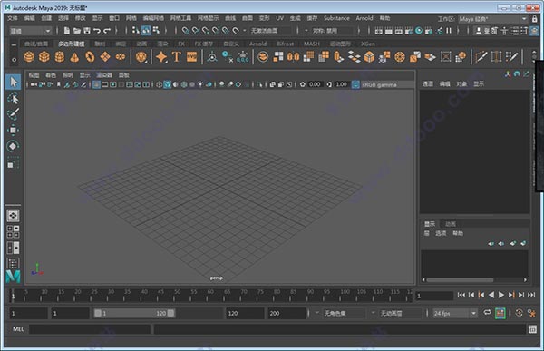
Task: Click the playback range slider bar
Action: 134,313
